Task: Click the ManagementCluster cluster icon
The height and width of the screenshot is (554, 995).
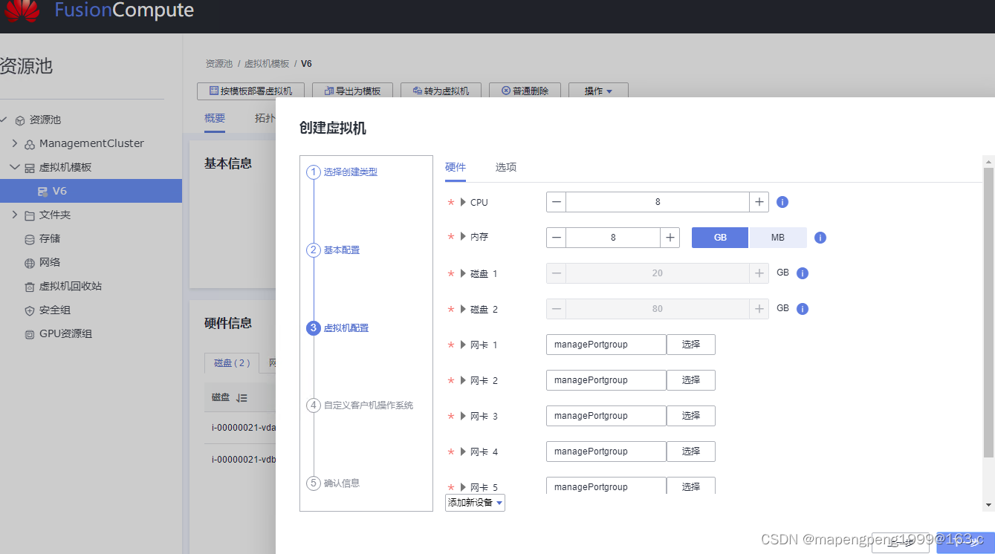Action: [x=30, y=144]
